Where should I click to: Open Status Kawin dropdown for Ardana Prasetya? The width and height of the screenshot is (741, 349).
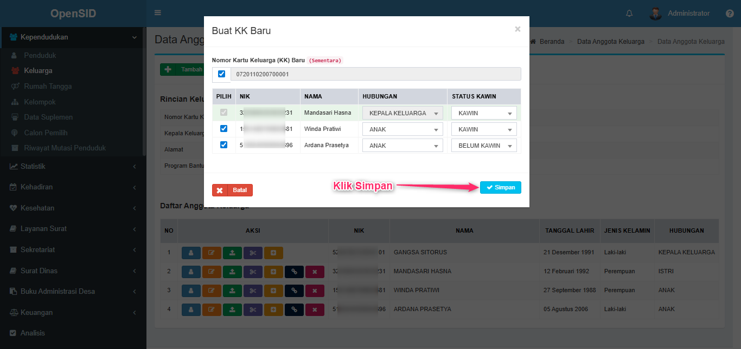tap(484, 146)
